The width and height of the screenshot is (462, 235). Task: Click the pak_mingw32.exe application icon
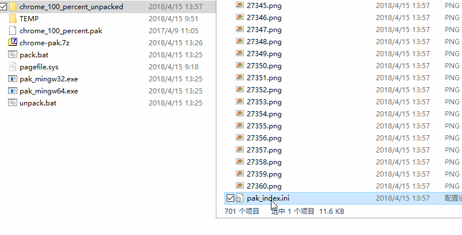tap(13, 79)
